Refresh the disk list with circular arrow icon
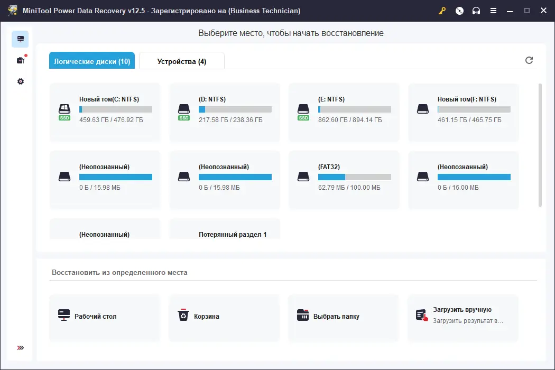Image resolution: width=555 pixels, height=370 pixels. (529, 60)
